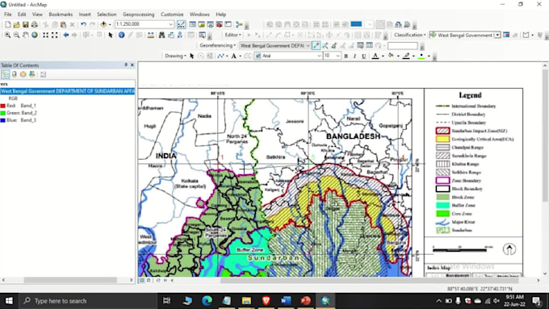Switch to List By Selection view
This screenshot has height=309, width=549.
pyautogui.click(x=31, y=74)
